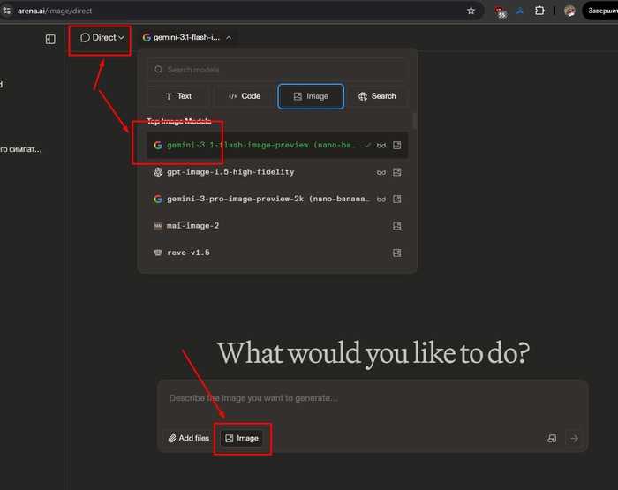The height and width of the screenshot is (490, 618).
Task: Click the image chat icon beside send
Action: 552,439
